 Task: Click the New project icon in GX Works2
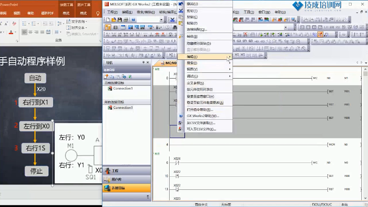(108, 20)
